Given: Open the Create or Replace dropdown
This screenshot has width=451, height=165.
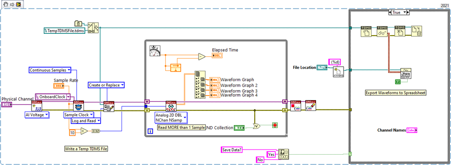Looking at the screenshot, I should [107, 85].
